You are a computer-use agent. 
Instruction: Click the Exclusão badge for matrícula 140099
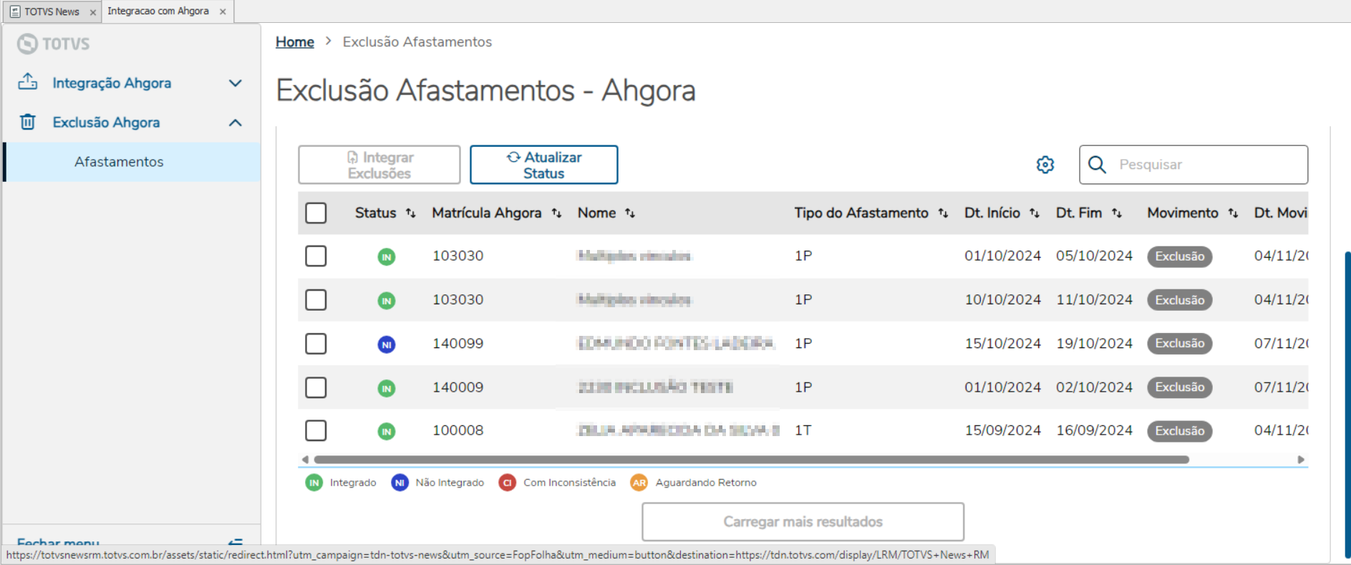(x=1180, y=344)
